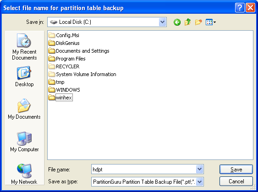Open My Documents in places bar
Viewport: 258px width, 192px height.
tap(24, 109)
